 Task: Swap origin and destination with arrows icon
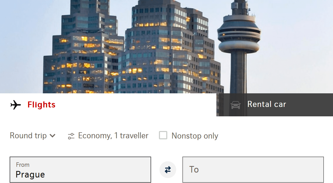coord(168,170)
